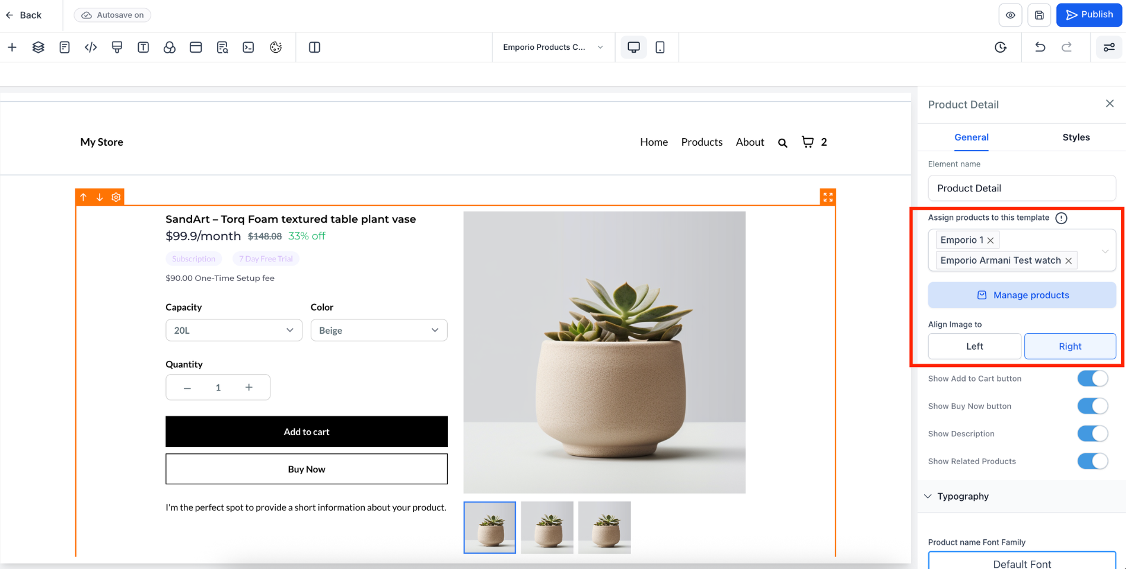The width and height of the screenshot is (1137, 569).
Task: Open Product name Font Family dropdown
Action: click(1022, 561)
